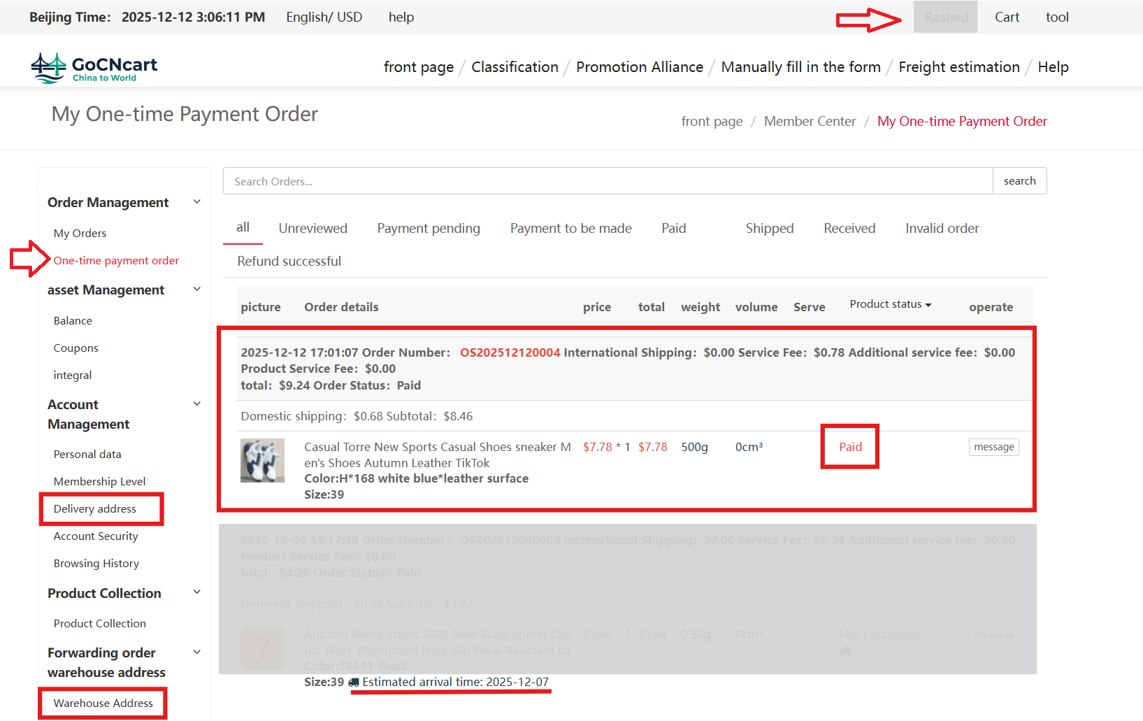The height and width of the screenshot is (721, 1143).
Task: Collapse the Order Management section
Action: tap(196, 201)
